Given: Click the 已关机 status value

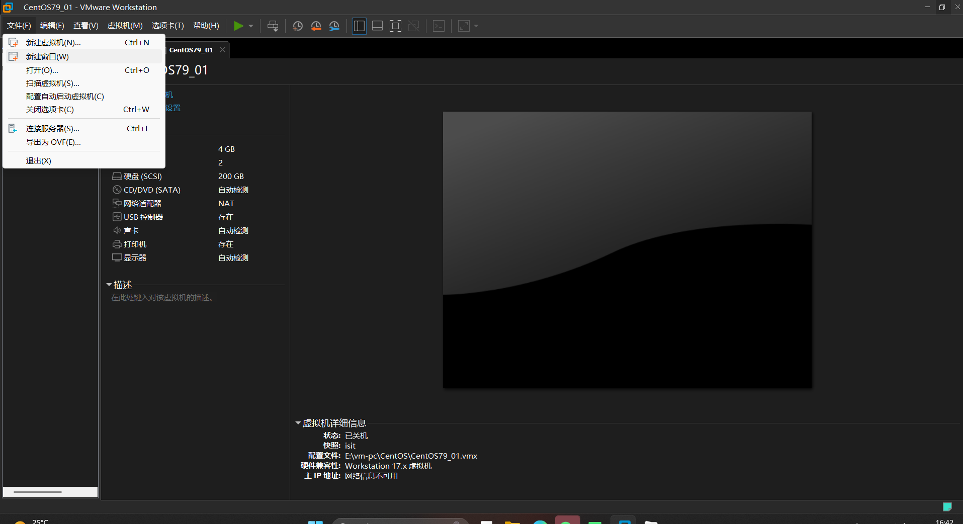Looking at the screenshot, I should [356, 436].
